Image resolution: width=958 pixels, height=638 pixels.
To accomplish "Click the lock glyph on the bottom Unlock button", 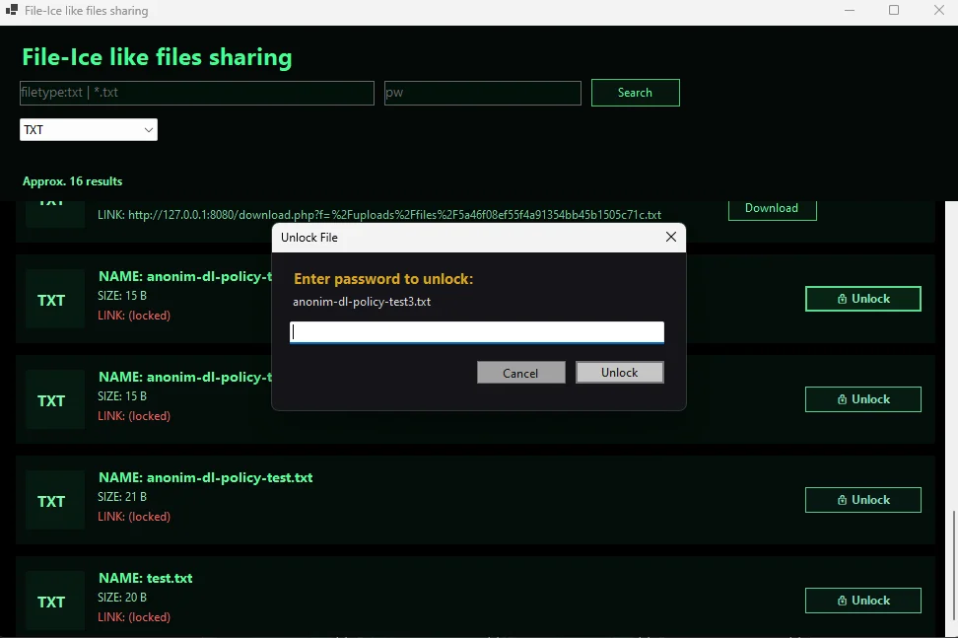I will [843, 601].
